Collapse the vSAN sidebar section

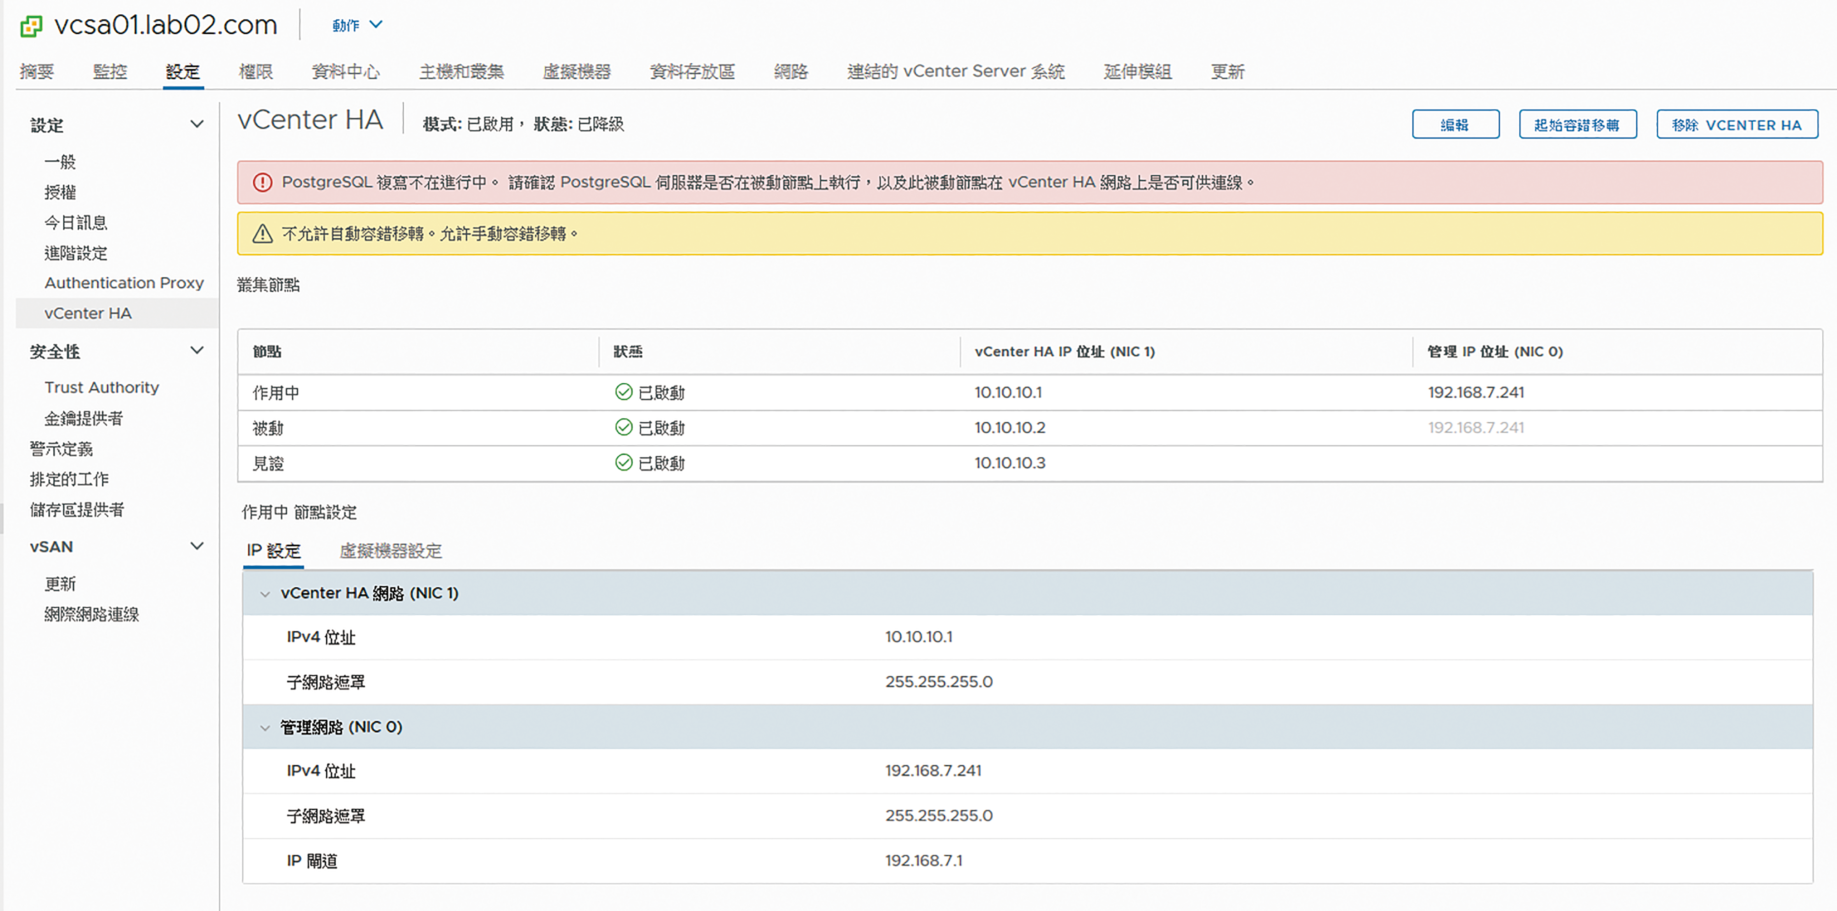coord(197,546)
